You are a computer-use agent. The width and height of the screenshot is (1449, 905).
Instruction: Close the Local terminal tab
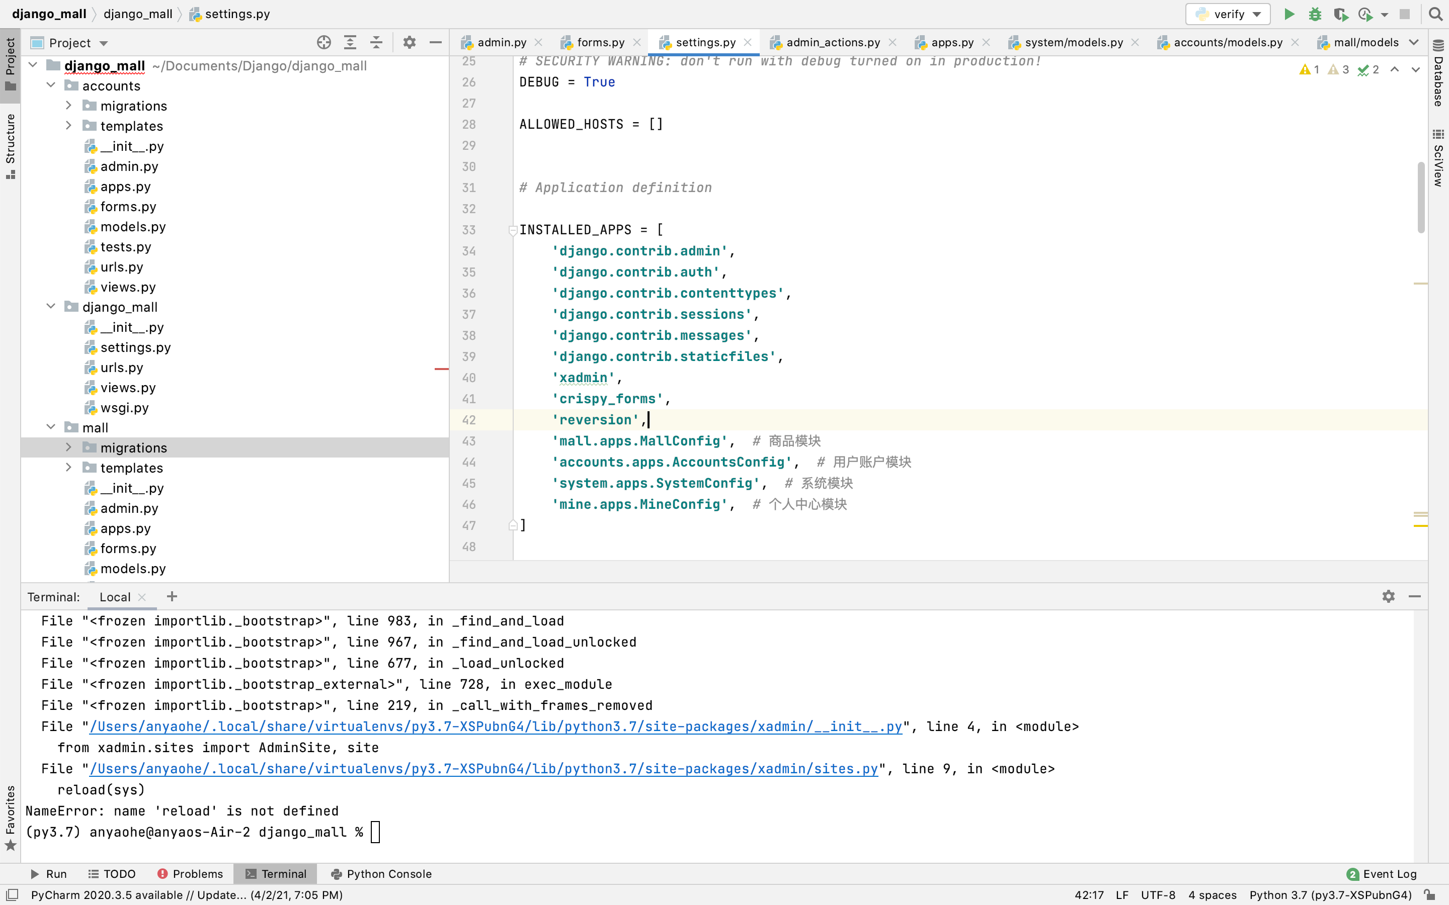pyautogui.click(x=142, y=597)
